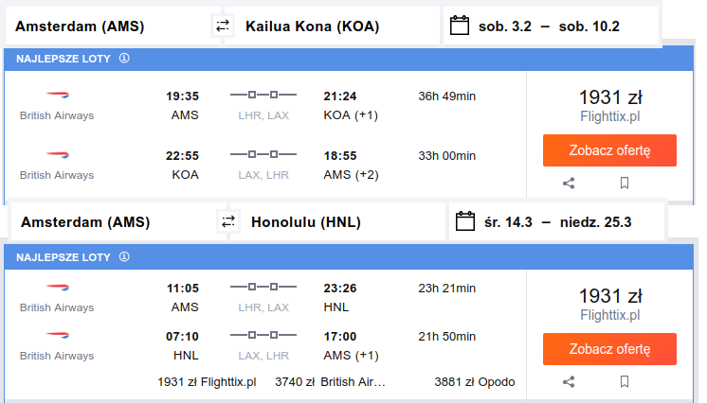707x403 pixels.
Task: Open the 1931 zł Flighttix.pl price link
Action: click(207, 382)
